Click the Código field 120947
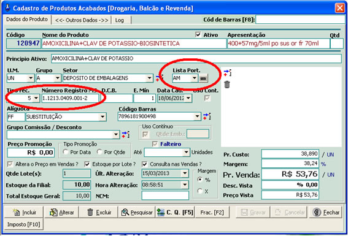This screenshot has width=348, height=236. pyautogui.click(x=24, y=44)
